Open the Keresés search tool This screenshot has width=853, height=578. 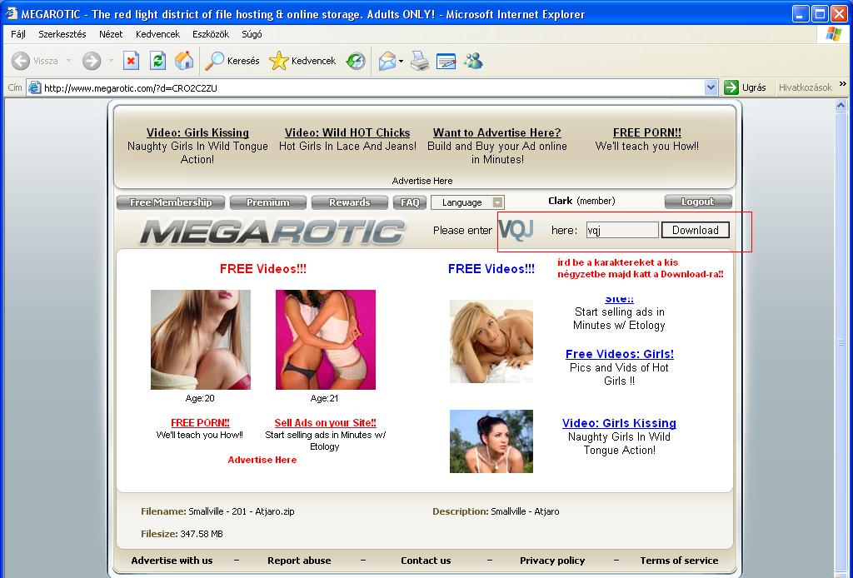click(x=232, y=61)
